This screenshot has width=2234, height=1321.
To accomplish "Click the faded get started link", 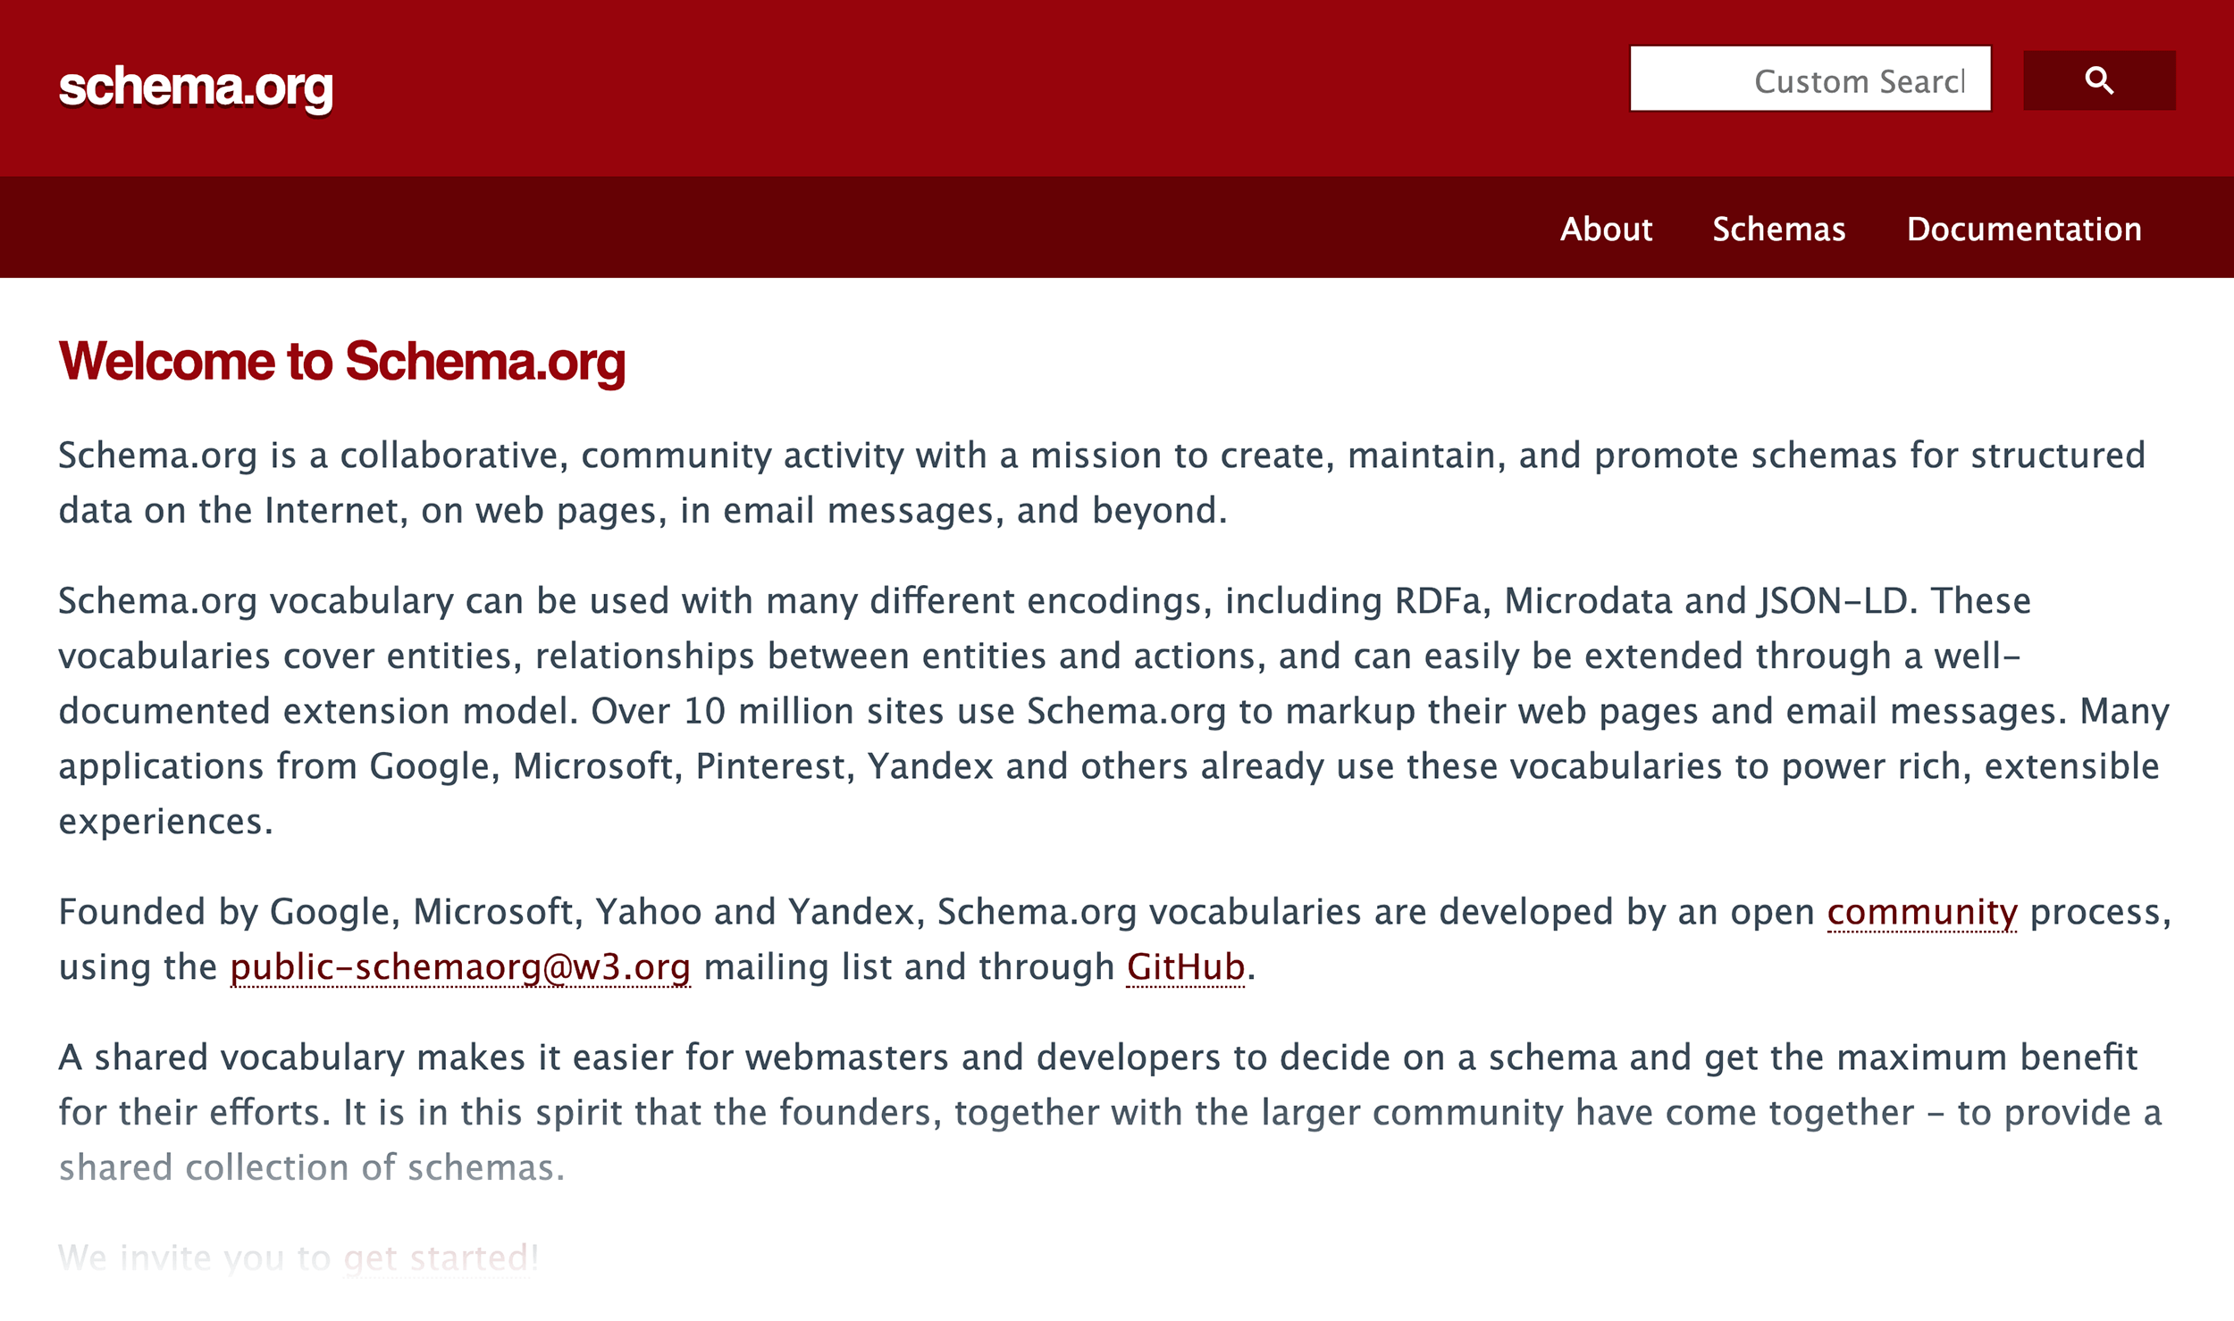I will (x=441, y=1258).
